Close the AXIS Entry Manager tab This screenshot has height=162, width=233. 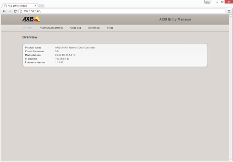point(35,6)
